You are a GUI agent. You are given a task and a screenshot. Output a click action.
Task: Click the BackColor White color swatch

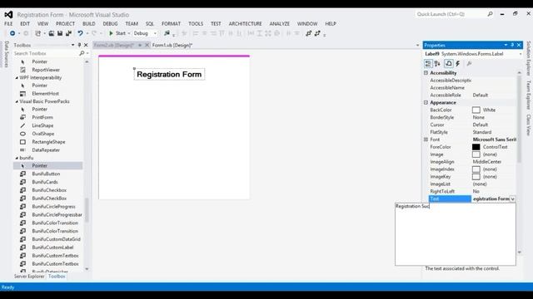coord(476,110)
